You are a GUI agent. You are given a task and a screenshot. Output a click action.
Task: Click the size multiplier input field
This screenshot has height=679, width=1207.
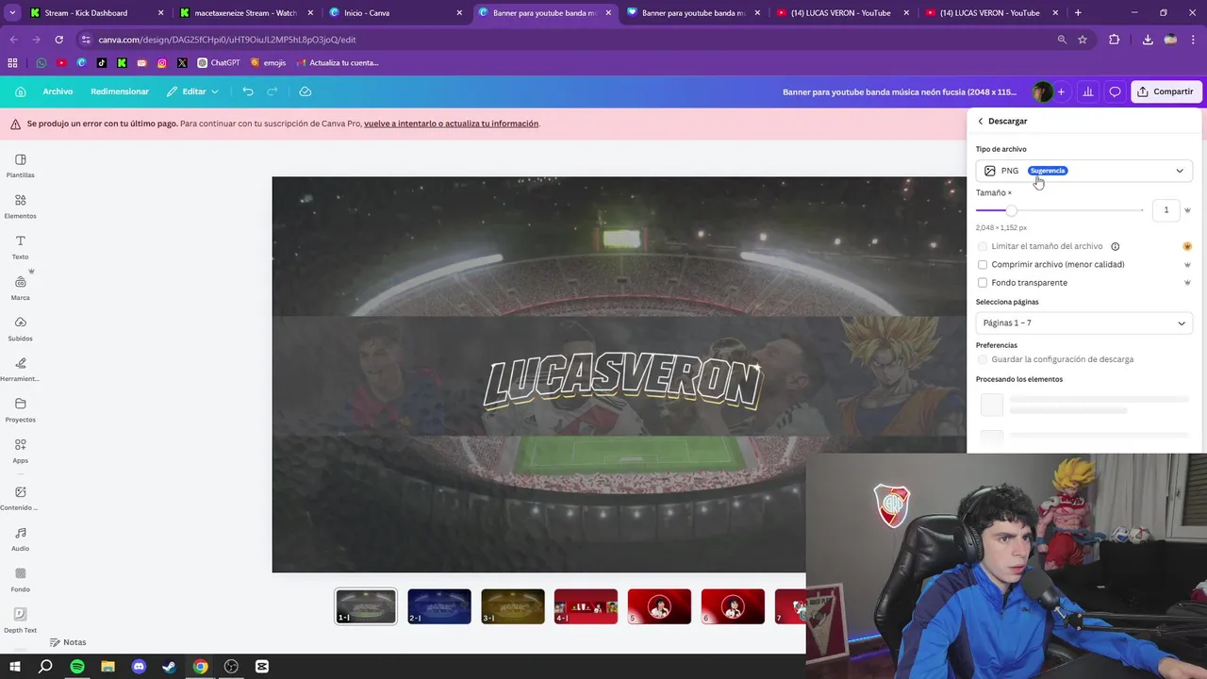tap(1166, 210)
